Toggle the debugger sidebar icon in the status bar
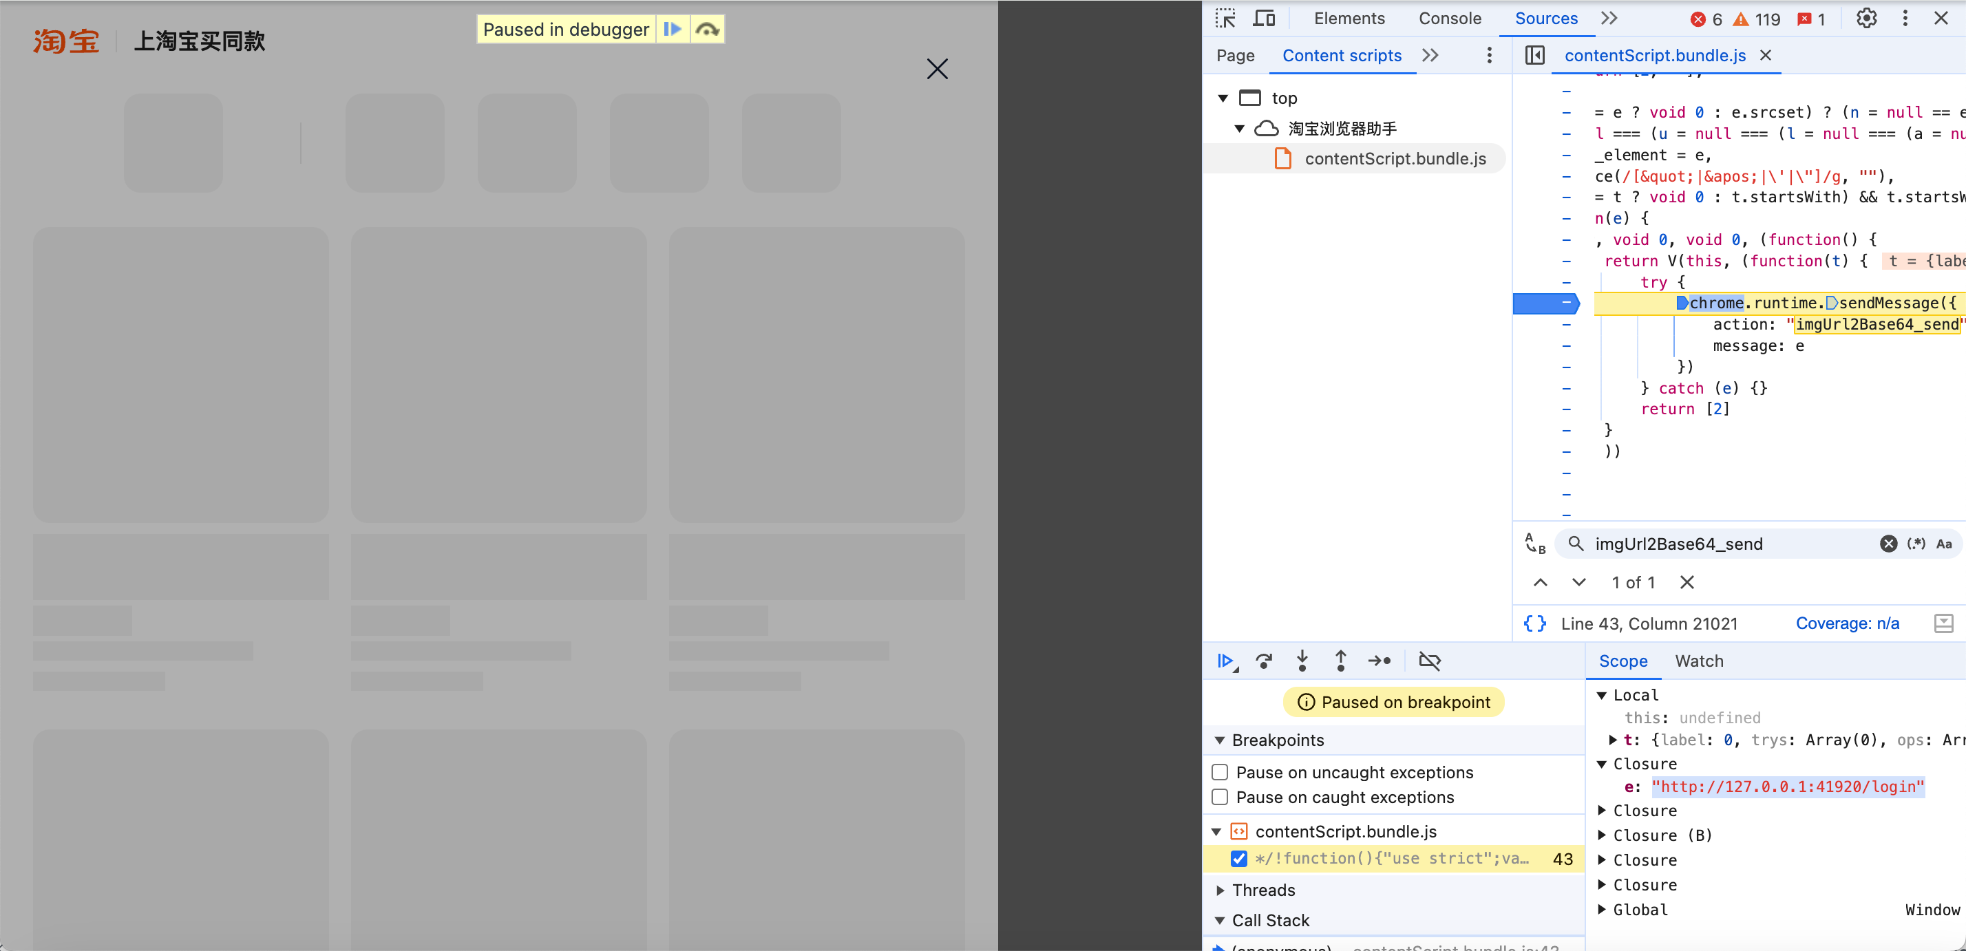 (x=1943, y=623)
